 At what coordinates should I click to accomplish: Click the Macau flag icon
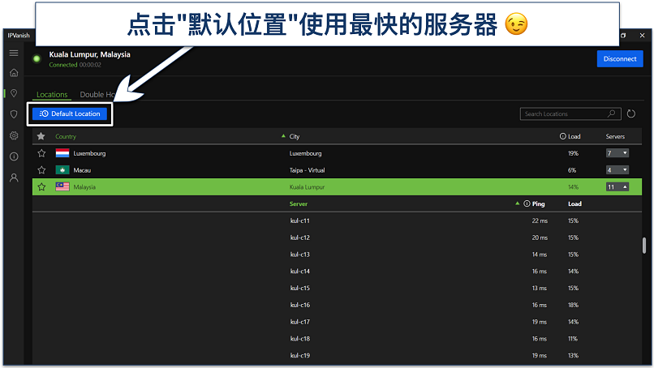[62, 170]
